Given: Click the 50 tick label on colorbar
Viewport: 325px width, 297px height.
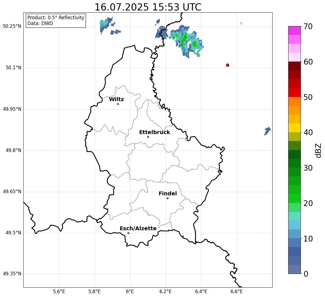Looking at the screenshot, I should click(308, 97).
